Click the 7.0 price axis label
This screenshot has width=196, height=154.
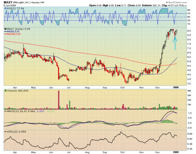(189, 48)
